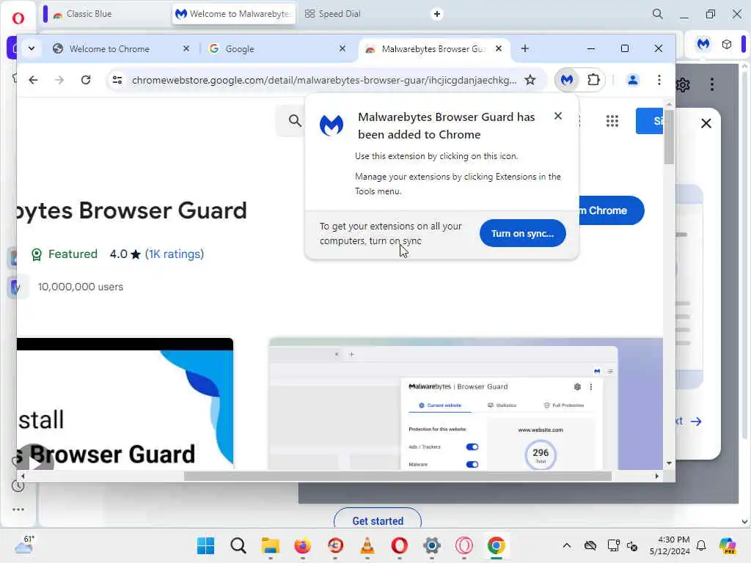
Task: Open the gear settings icon in Opera window
Action: tap(683, 85)
